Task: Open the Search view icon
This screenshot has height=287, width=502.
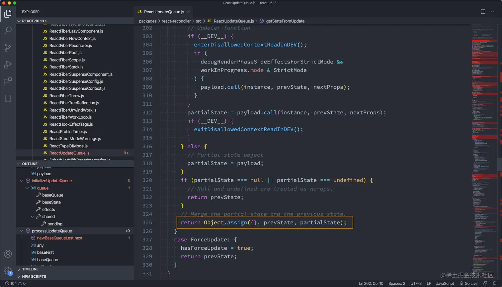Action: [8, 30]
